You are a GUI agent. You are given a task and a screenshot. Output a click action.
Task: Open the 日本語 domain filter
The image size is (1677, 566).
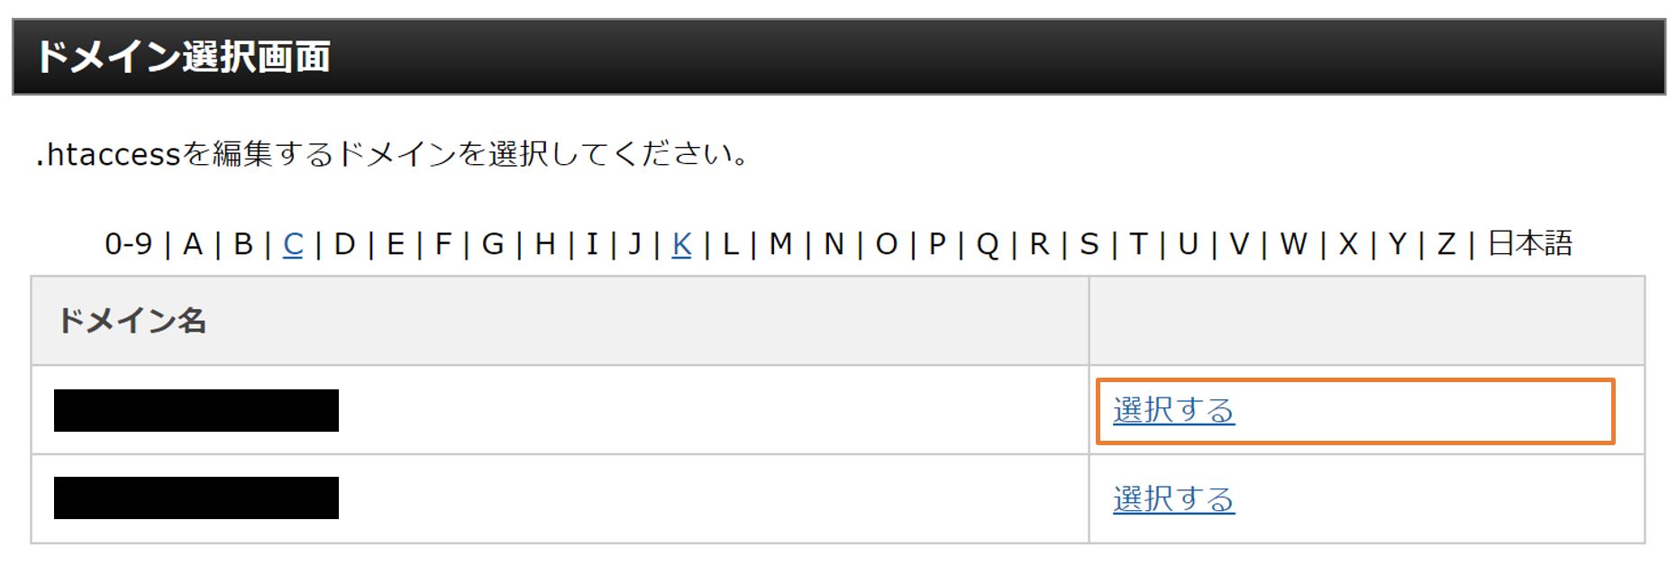pos(1527,244)
